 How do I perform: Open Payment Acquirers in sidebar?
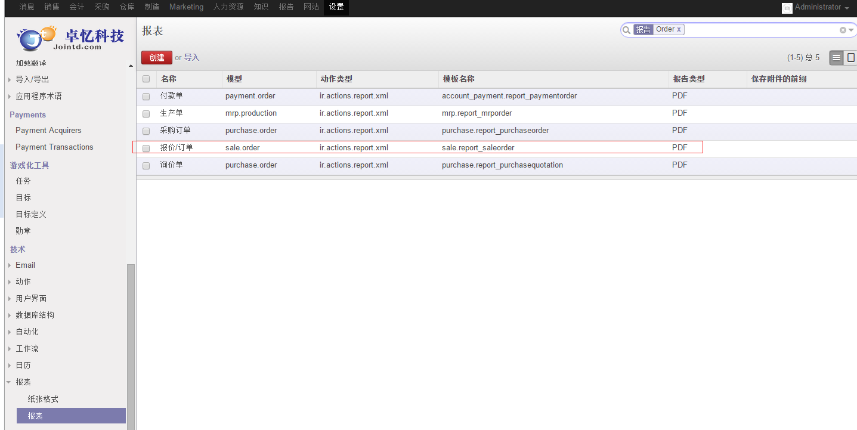click(48, 130)
